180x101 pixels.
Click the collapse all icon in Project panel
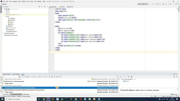(42, 7)
